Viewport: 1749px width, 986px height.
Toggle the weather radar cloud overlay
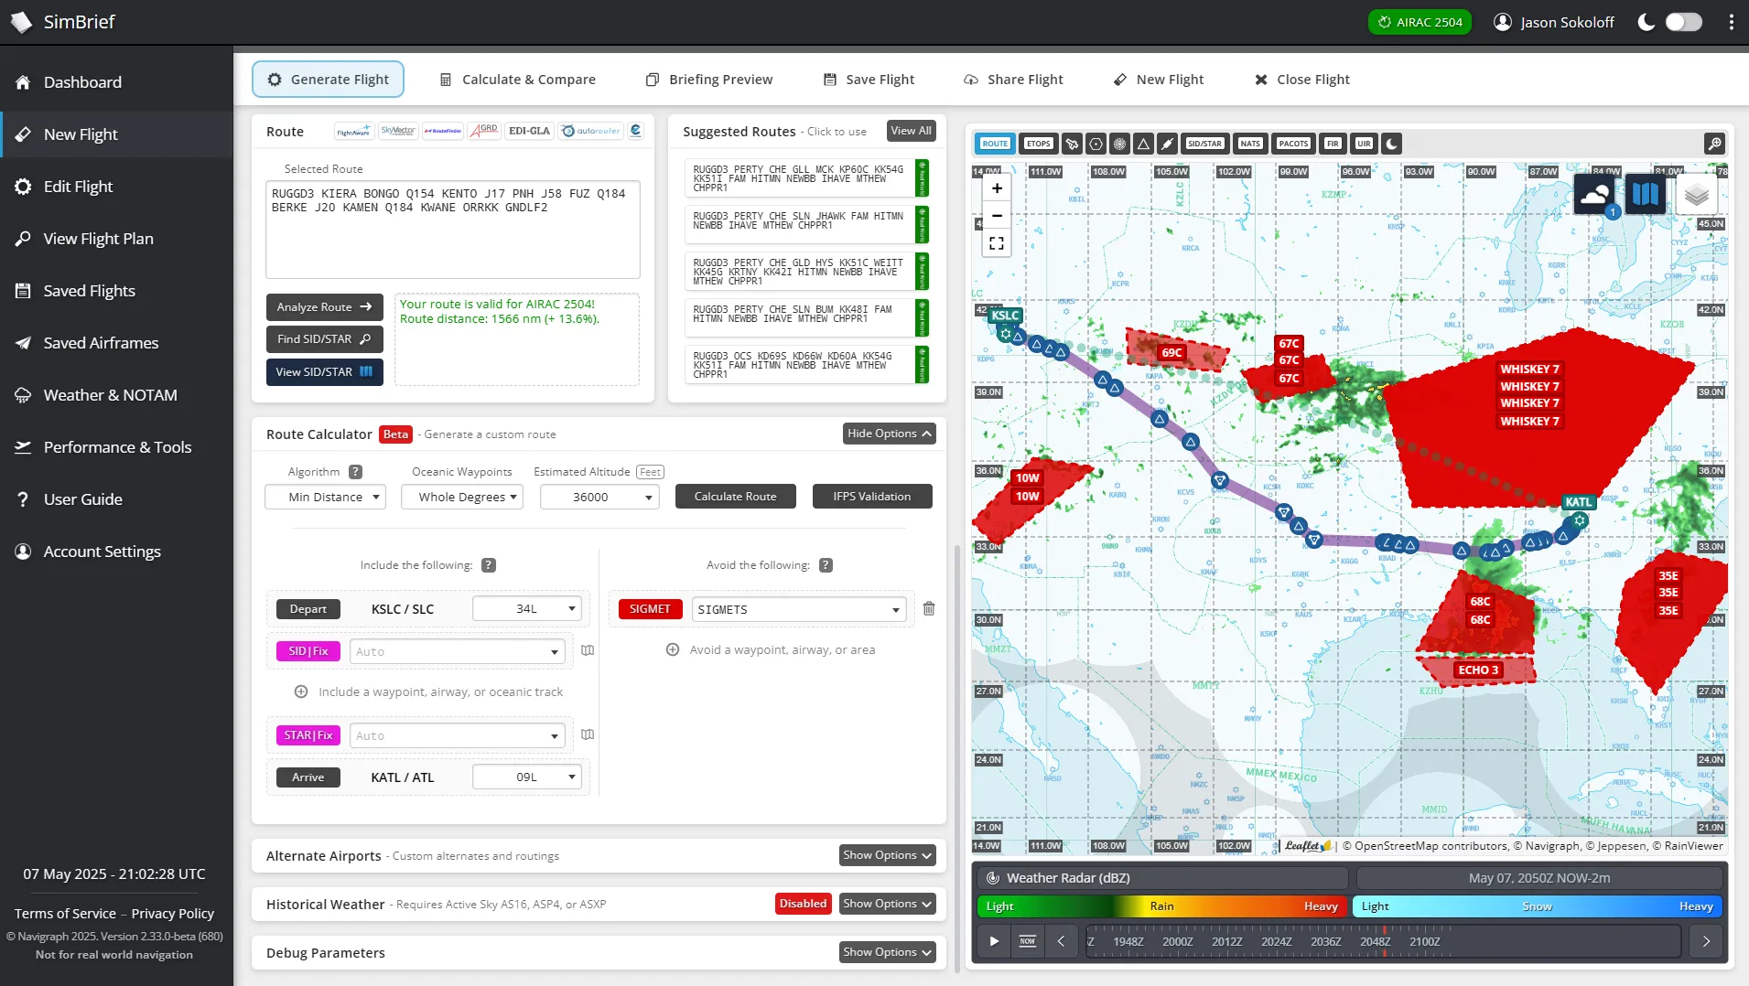[x=1596, y=194]
